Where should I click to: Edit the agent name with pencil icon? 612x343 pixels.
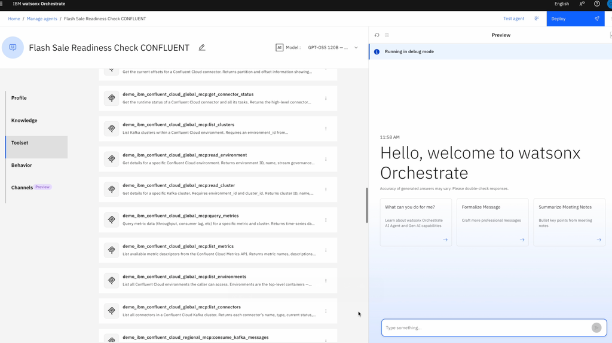202,48
